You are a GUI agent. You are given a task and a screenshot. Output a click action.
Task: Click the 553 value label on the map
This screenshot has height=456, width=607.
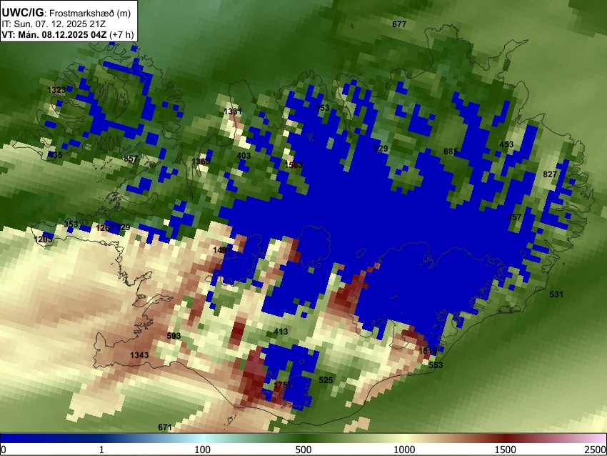(x=436, y=365)
